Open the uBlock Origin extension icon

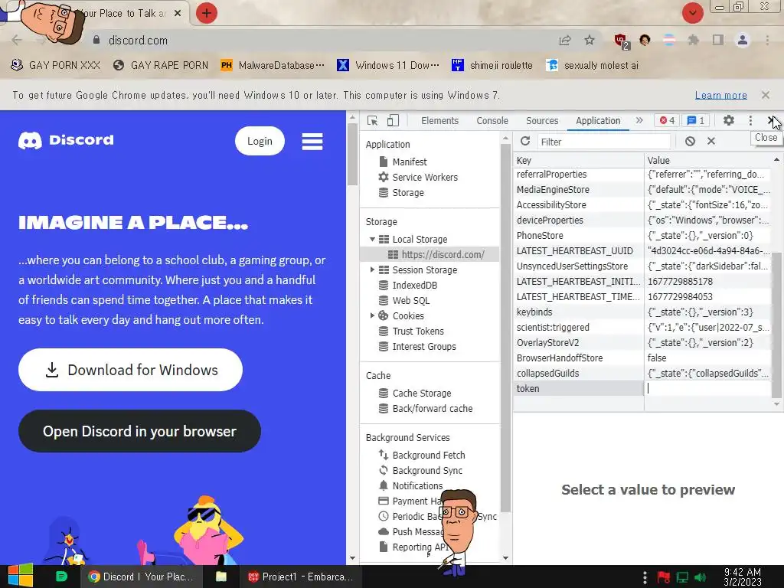coord(622,41)
